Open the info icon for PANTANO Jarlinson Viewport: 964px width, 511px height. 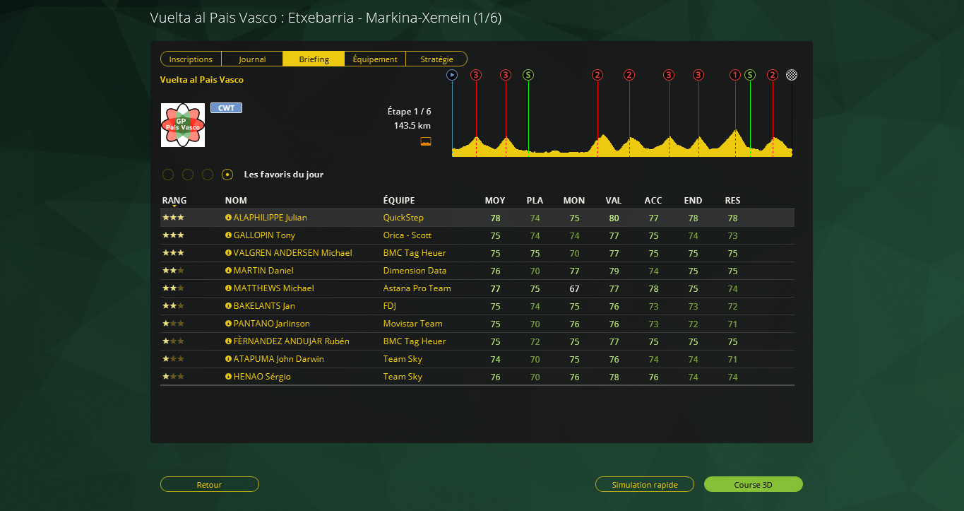(x=228, y=324)
